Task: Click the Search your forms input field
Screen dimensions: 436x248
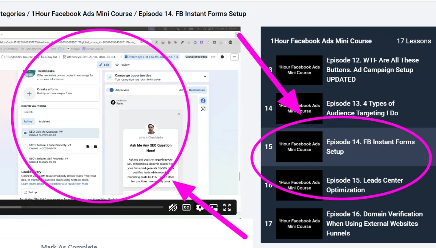Action: [x=60, y=112]
